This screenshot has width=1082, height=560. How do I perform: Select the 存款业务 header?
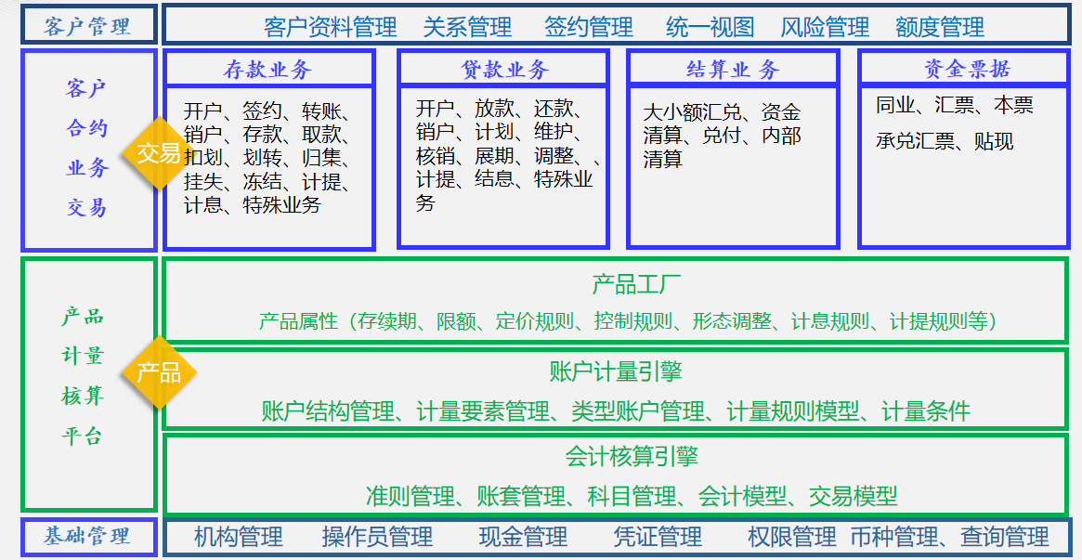pos(268,70)
